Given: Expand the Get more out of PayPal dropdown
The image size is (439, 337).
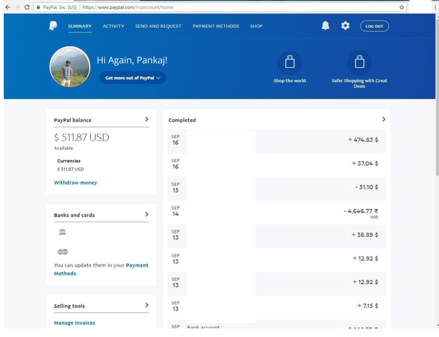Looking at the screenshot, I should click(132, 78).
